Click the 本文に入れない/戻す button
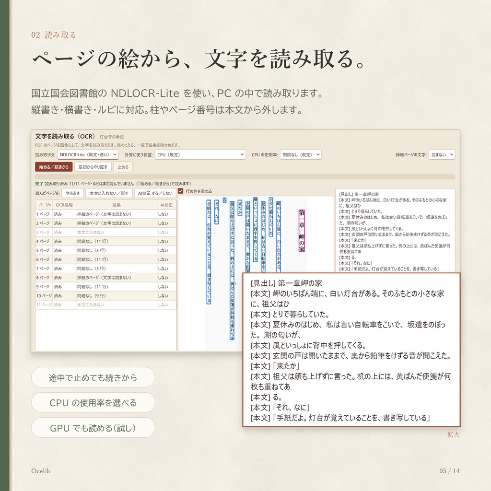The image size is (491, 491). tap(109, 193)
